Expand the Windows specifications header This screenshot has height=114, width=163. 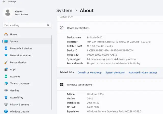[x=110, y=84]
